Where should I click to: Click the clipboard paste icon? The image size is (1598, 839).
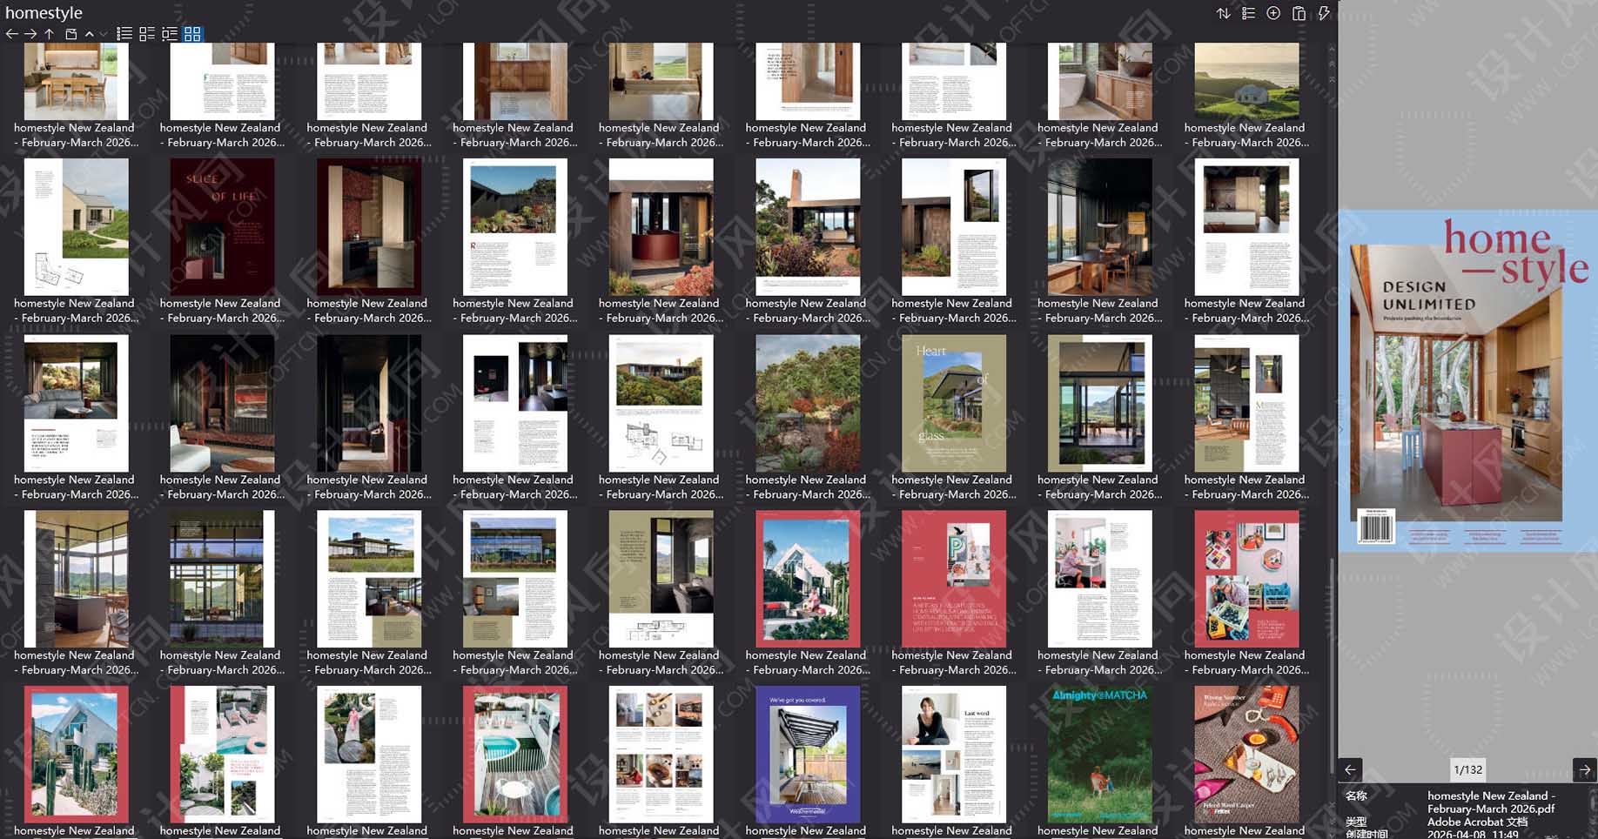tap(1299, 13)
